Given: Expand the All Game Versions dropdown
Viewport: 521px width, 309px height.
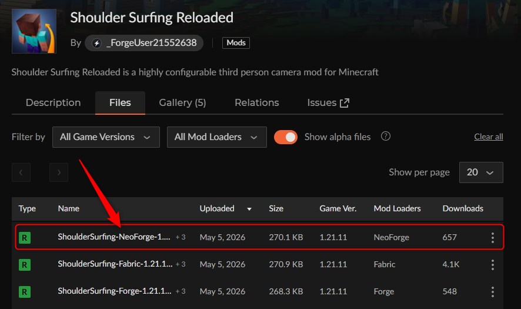Looking at the screenshot, I should (x=106, y=137).
